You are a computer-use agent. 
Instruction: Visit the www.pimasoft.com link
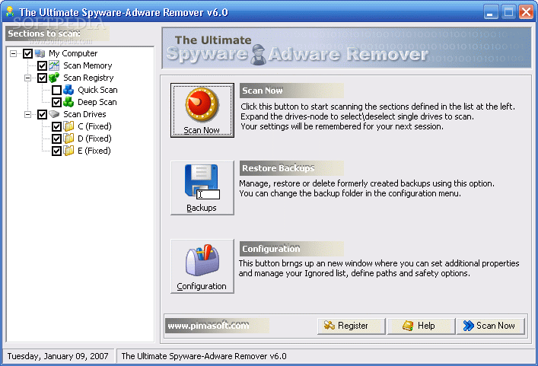click(x=209, y=326)
